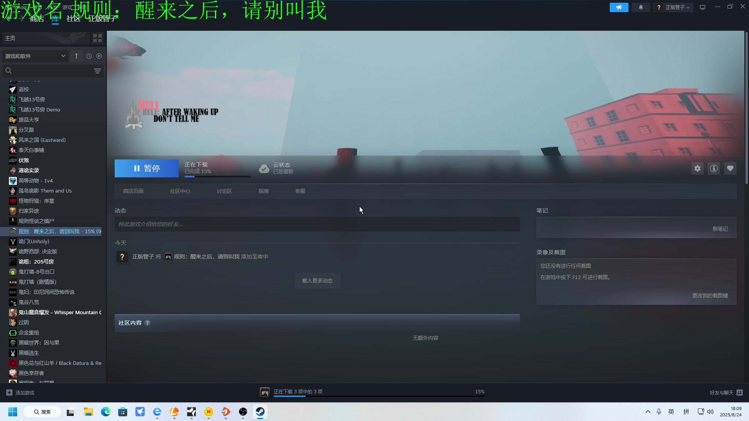Open game settings gear icon
Viewport: 749px width, 421px height.
coord(698,168)
